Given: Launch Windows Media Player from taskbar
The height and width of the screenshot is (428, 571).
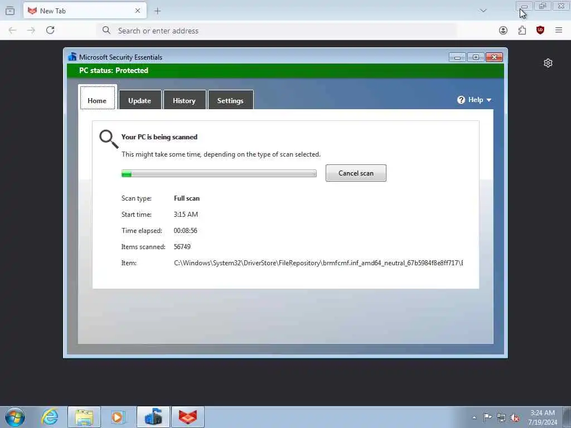Looking at the screenshot, I should (118, 417).
